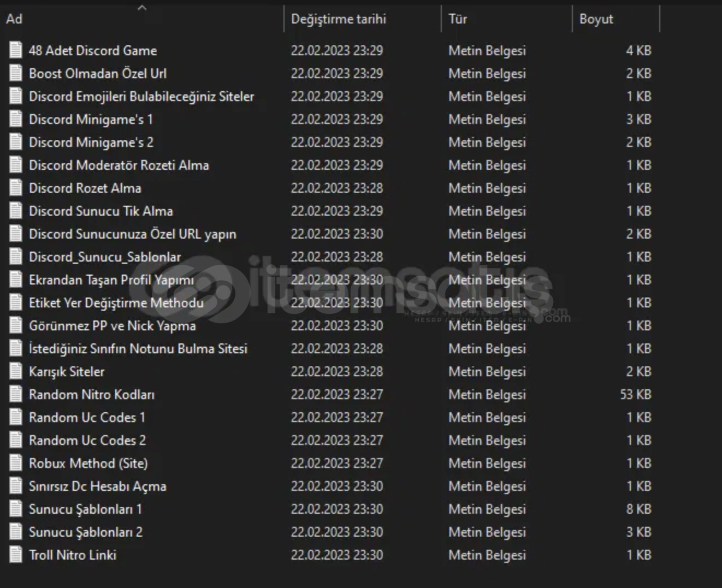Select the Random Uc Codes 2 icon

click(16, 440)
